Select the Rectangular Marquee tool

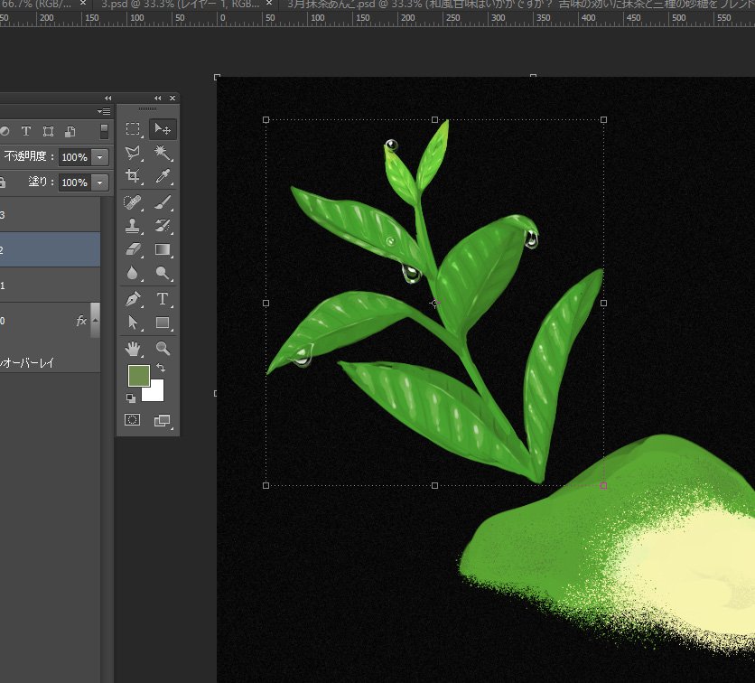click(133, 129)
